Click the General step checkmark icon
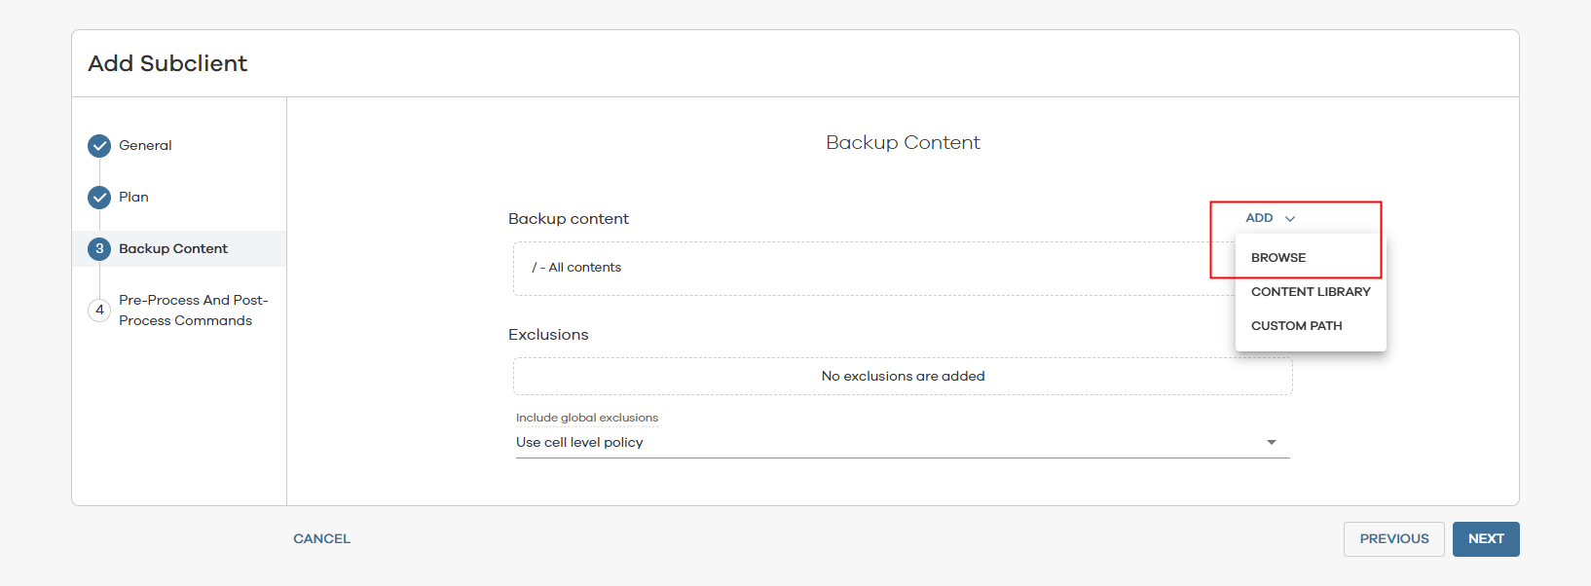The width and height of the screenshot is (1591, 586). 99,146
